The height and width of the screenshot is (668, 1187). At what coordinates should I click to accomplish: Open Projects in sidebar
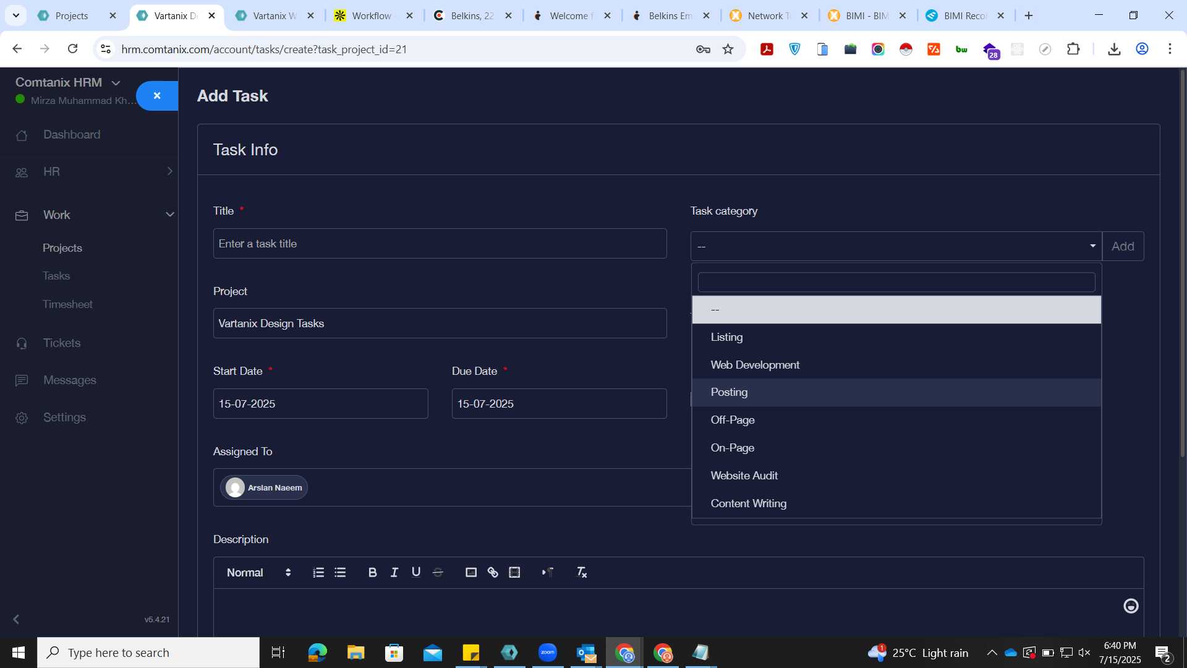[x=62, y=248]
